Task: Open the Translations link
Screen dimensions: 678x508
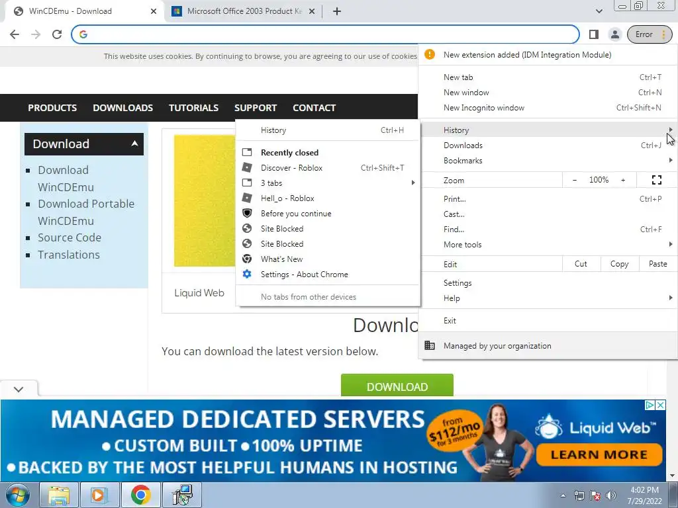Action: tap(69, 255)
